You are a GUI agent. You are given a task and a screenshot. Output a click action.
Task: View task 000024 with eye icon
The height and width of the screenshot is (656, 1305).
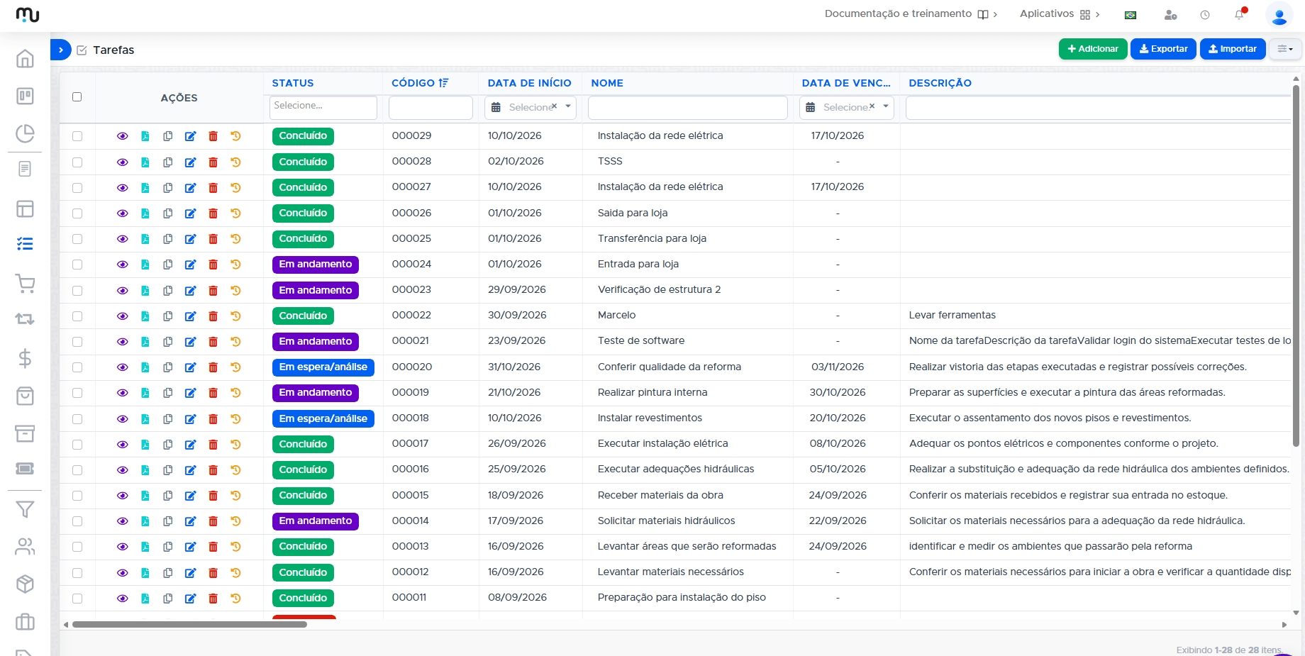coord(122,265)
